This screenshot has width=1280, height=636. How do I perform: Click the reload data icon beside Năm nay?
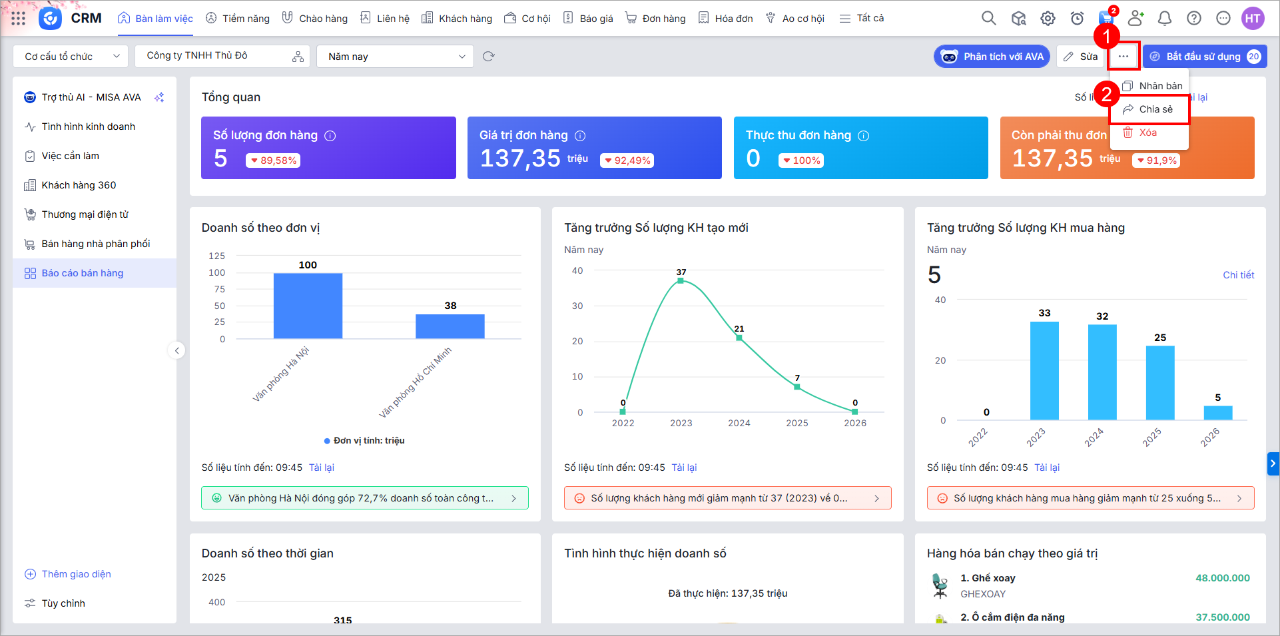[x=489, y=57]
